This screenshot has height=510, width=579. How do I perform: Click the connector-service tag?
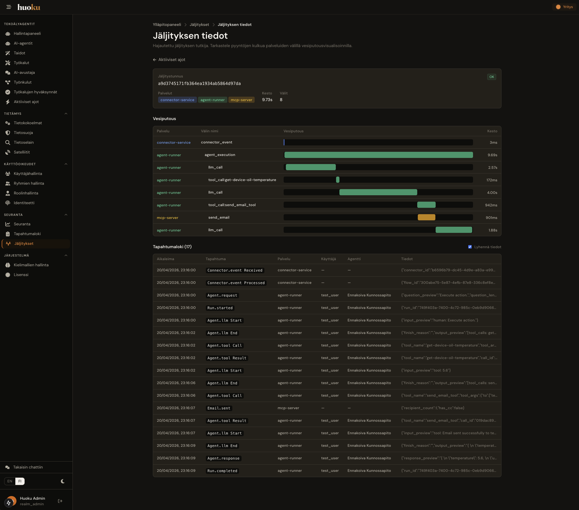177,100
